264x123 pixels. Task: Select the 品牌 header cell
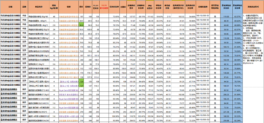(x=24, y=7)
